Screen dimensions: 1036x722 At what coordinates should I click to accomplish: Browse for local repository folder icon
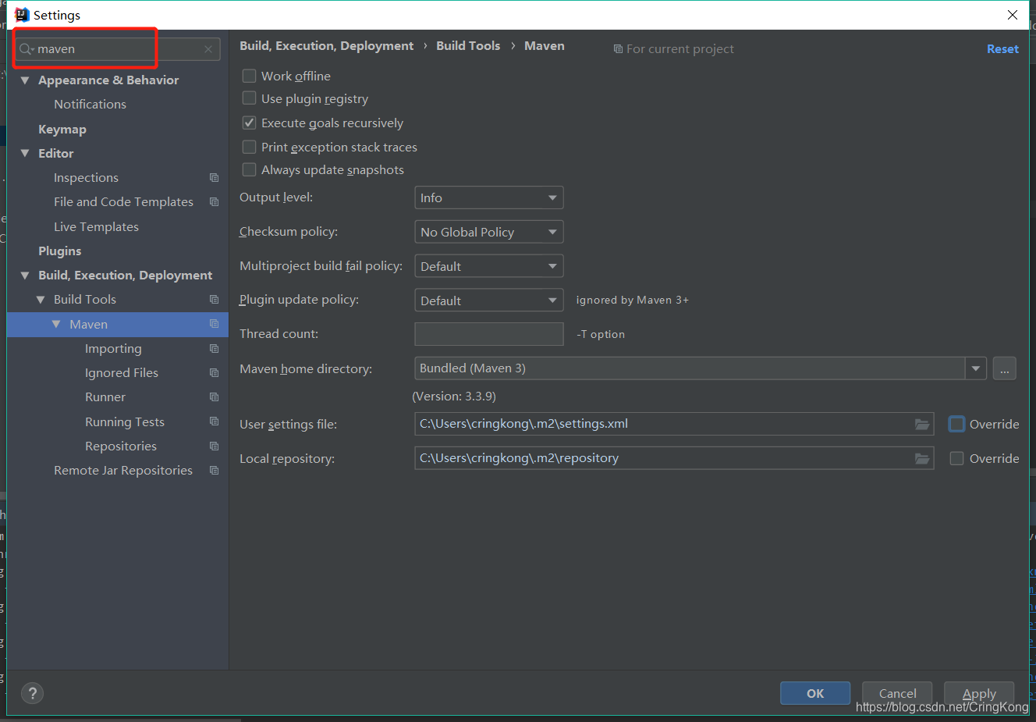click(922, 458)
